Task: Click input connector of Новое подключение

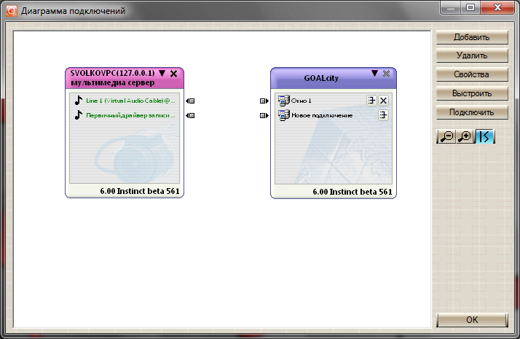Action: pos(264,115)
